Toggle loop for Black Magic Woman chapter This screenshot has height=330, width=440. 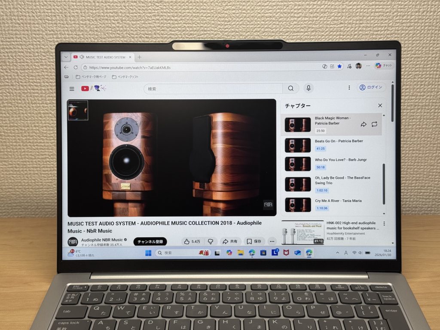pyautogui.click(x=374, y=124)
